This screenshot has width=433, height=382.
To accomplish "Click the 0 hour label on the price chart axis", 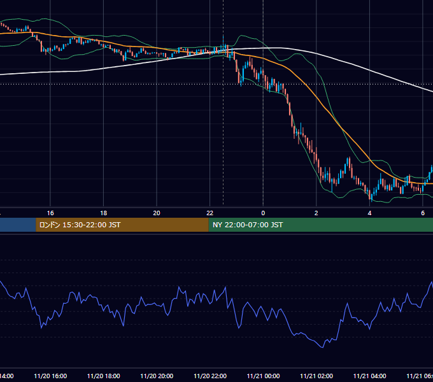I will [x=263, y=213].
